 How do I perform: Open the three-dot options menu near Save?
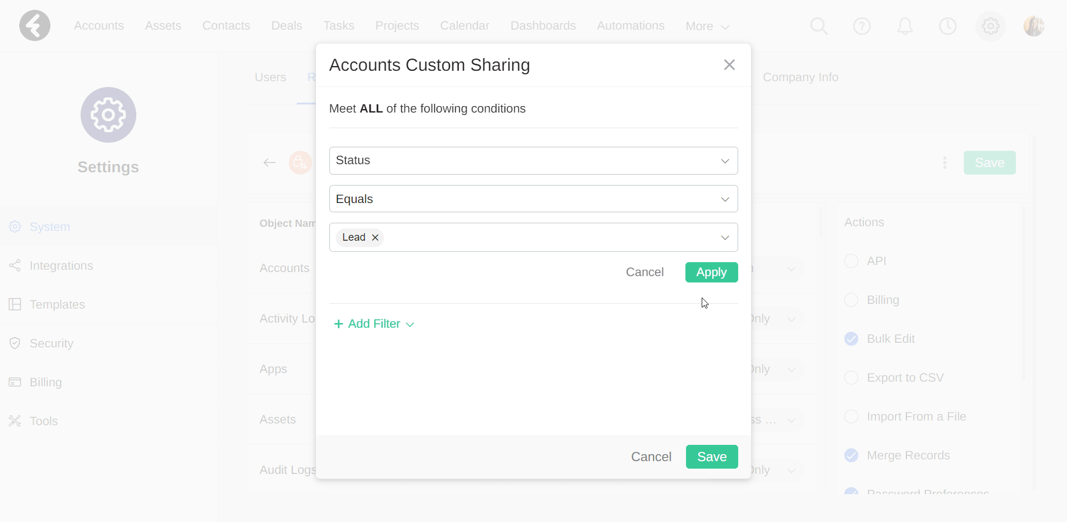click(945, 162)
